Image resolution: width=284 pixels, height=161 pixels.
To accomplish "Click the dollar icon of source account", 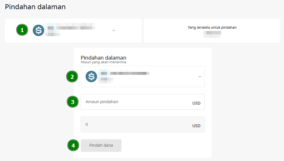I will (38, 30).
